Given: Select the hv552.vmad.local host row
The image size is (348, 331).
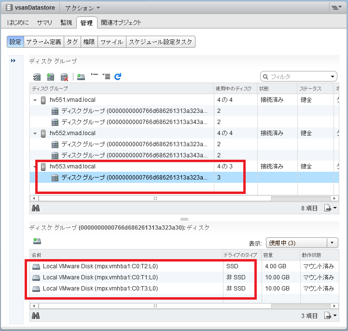Looking at the screenshot, I should [184, 133].
